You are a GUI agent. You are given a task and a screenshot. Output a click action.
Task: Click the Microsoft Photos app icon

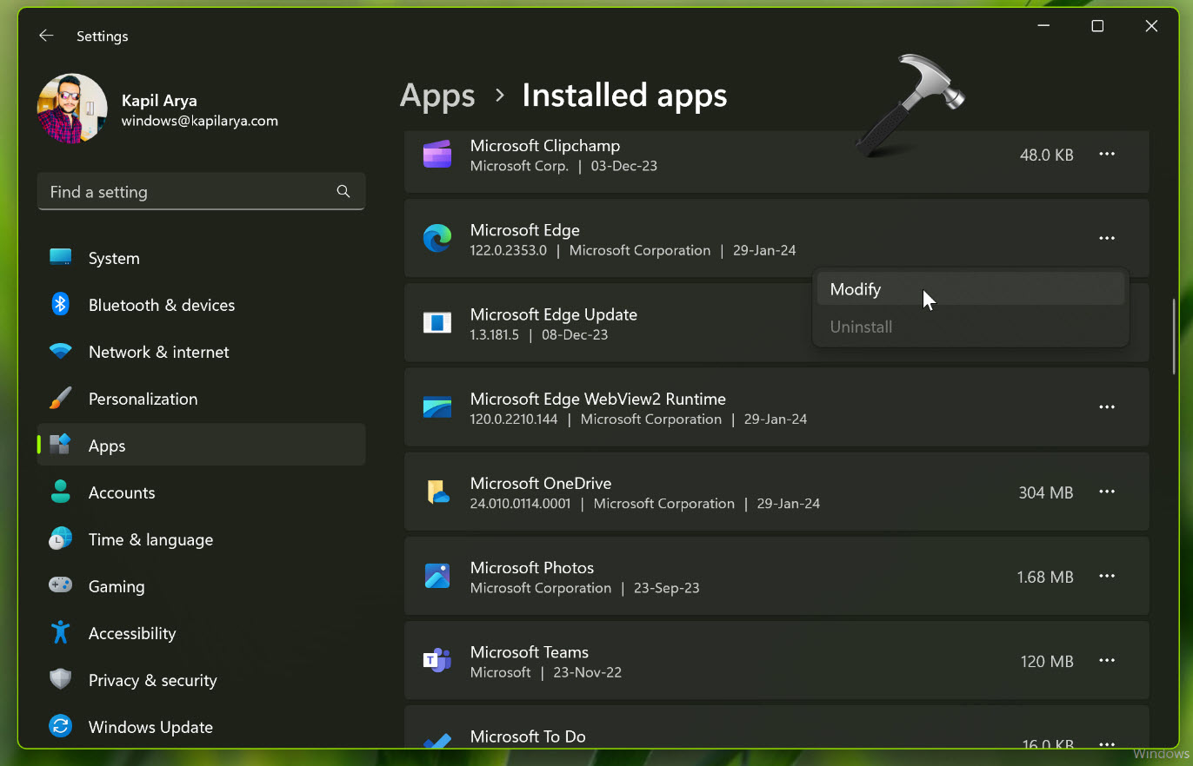(x=437, y=577)
